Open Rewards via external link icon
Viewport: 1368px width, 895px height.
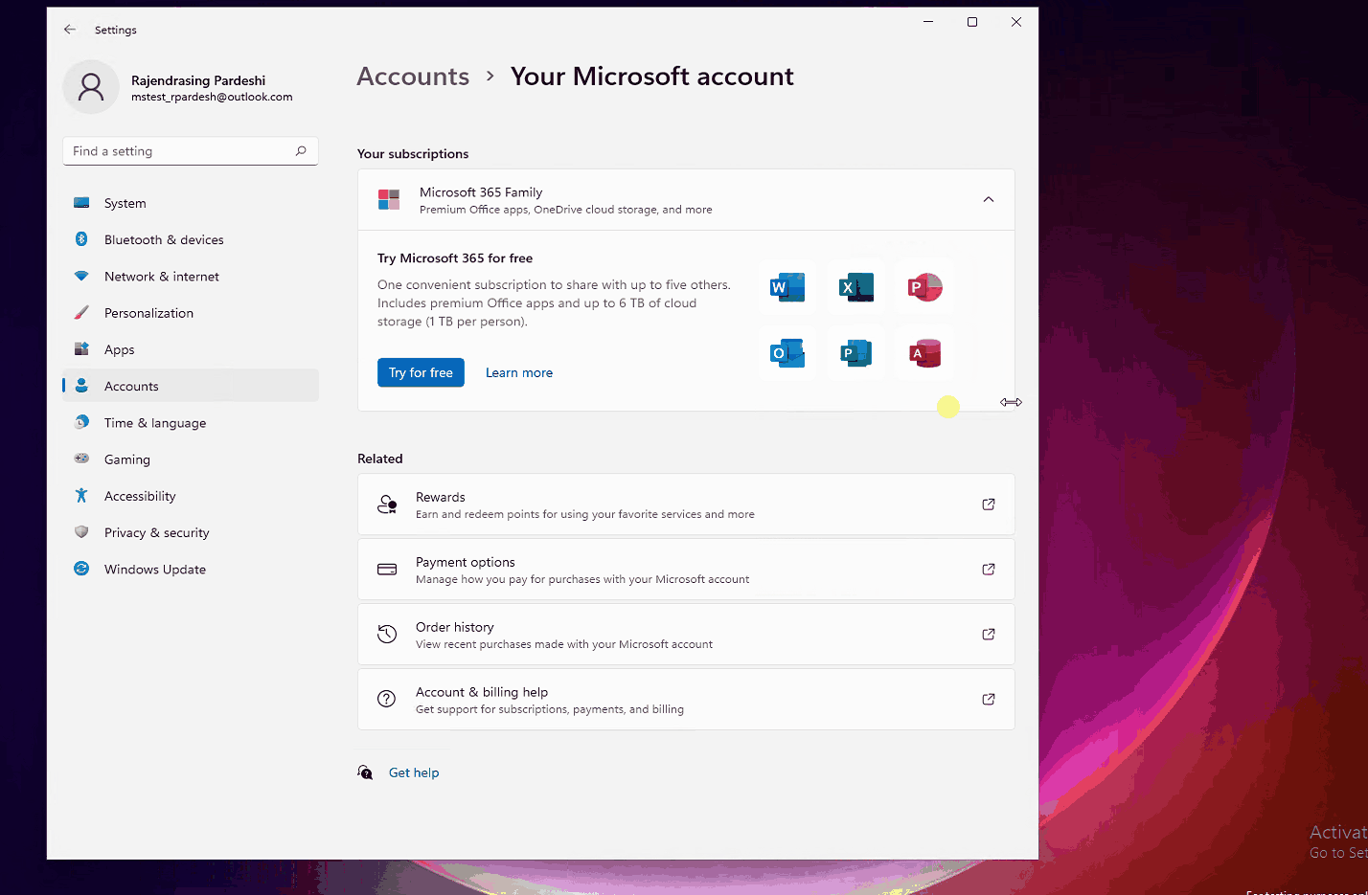[x=989, y=504]
